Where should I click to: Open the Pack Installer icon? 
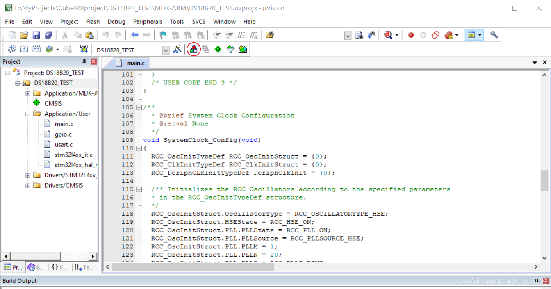243,49
